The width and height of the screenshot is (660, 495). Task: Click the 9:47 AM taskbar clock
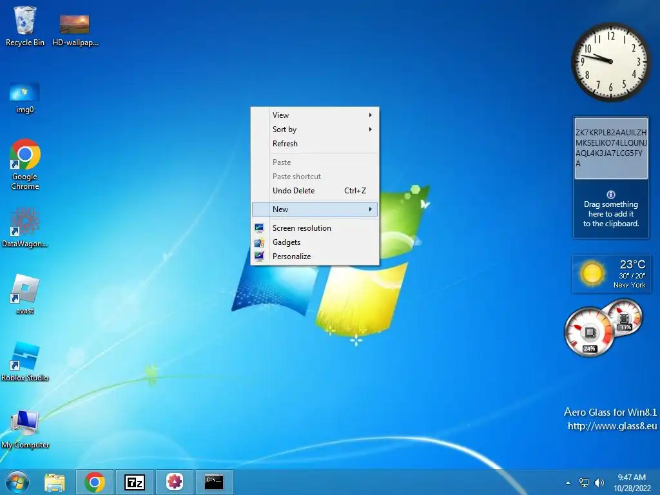(x=632, y=478)
